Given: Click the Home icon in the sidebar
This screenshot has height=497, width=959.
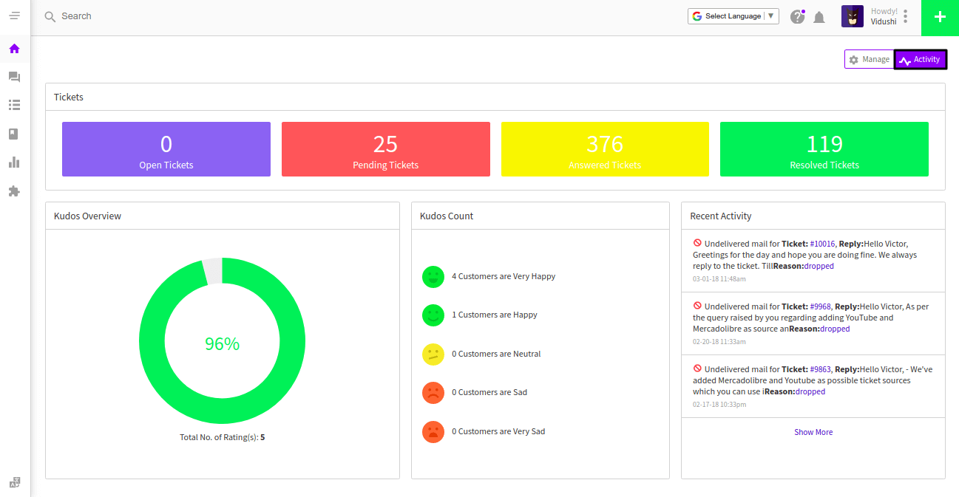Looking at the screenshot, I should 14,49.
